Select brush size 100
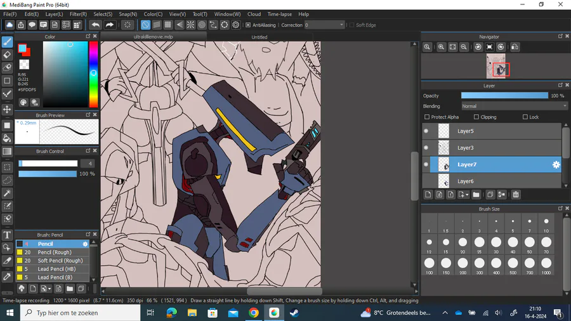 (x=430, y=265)
